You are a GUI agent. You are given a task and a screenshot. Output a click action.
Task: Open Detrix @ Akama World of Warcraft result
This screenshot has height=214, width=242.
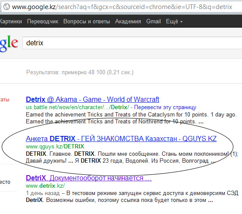pyautogui.click(x=92, y=99)
